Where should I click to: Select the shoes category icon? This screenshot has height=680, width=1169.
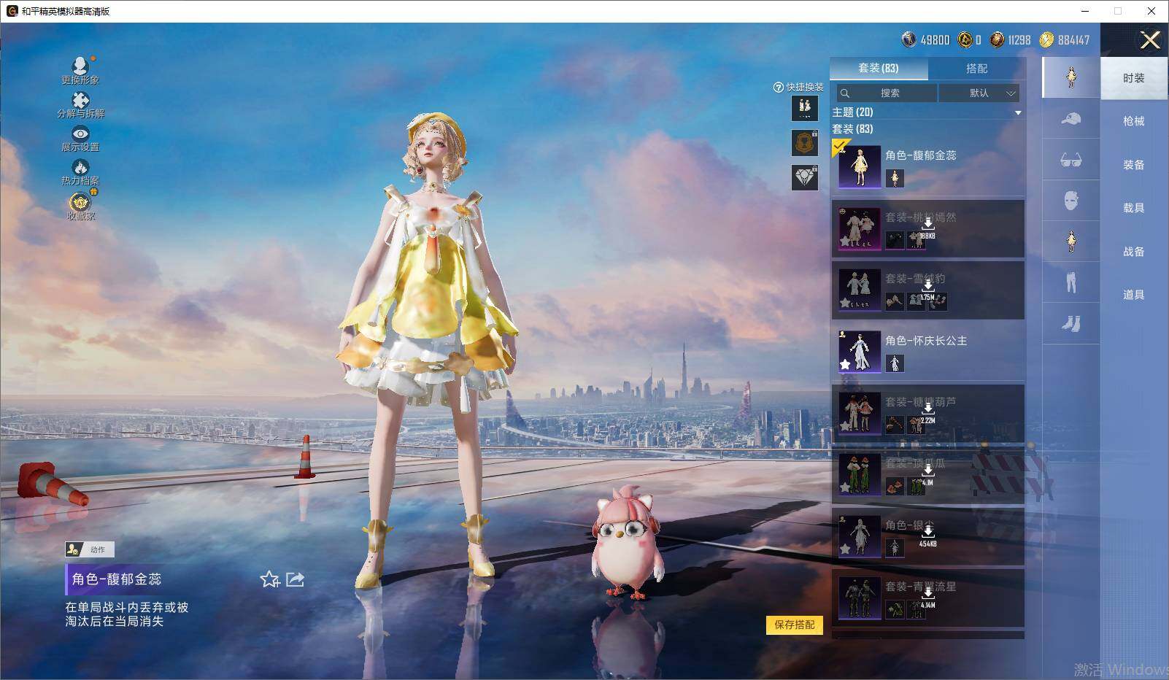tap(1071, 323)
